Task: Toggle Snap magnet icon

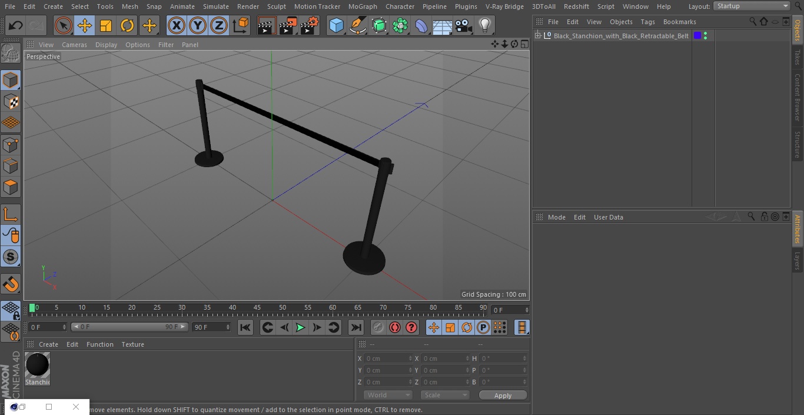Action: coord(11,284)
